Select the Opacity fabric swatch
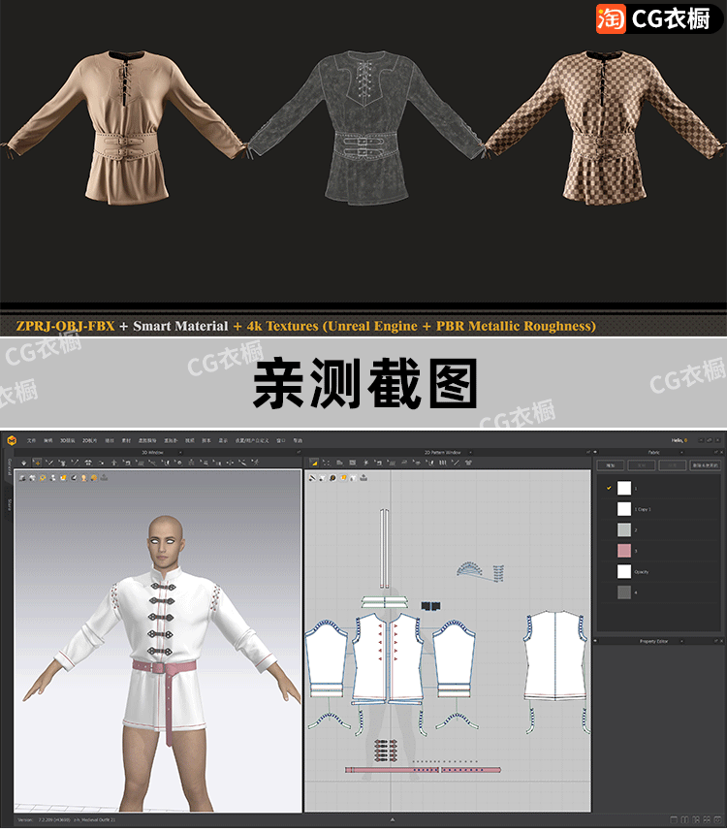Viewport: 727px width, 832px height. (x=624, y=571)
